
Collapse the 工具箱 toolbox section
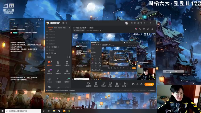[69, 57]
